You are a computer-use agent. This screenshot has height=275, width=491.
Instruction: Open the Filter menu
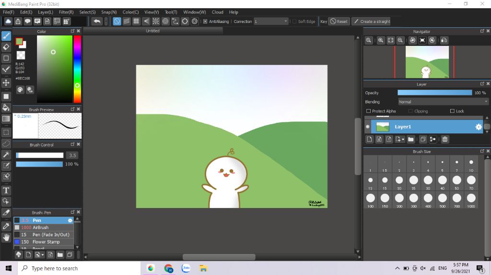pyautogui.click(x=66, y=12)
